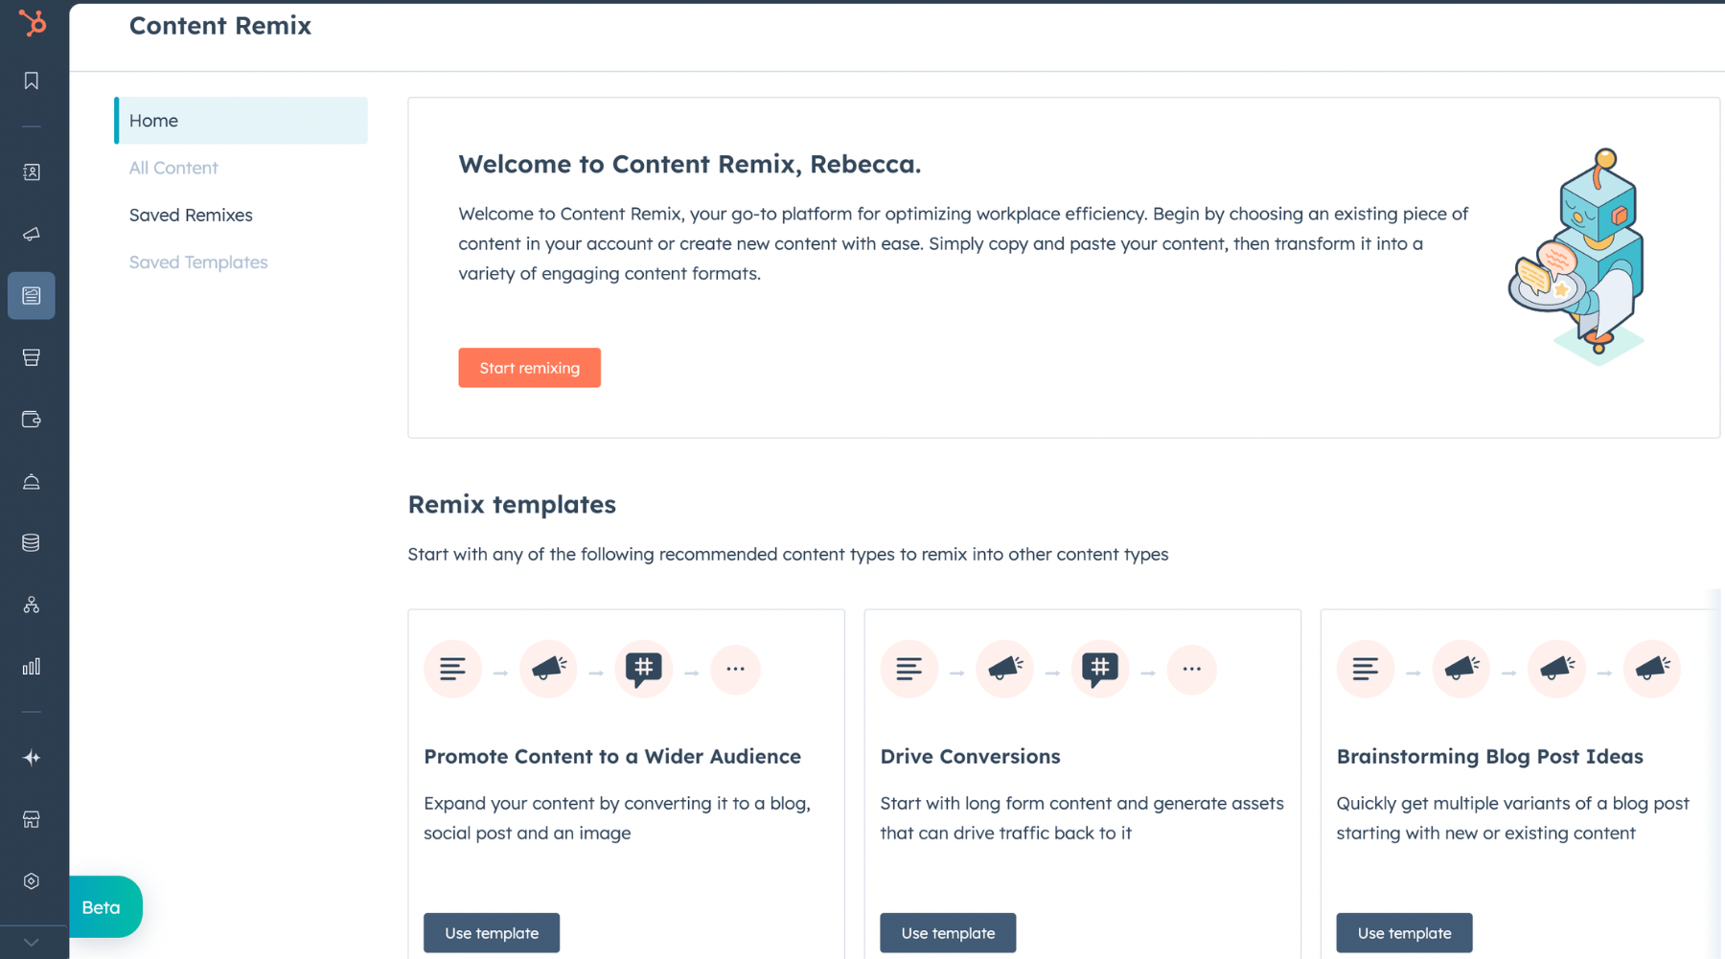This screenshot has height=959, width=1725.
Task: Click the HubSpot sprocket logo
Action: coord(33,22)
